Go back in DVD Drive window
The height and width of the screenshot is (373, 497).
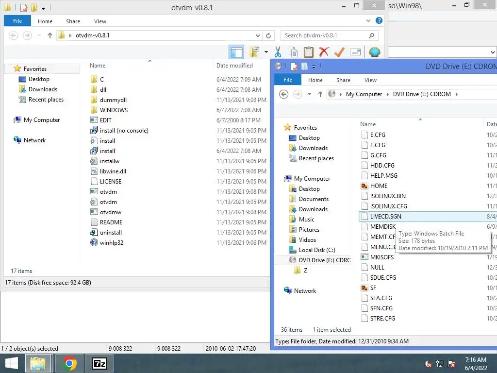point(283,94)
